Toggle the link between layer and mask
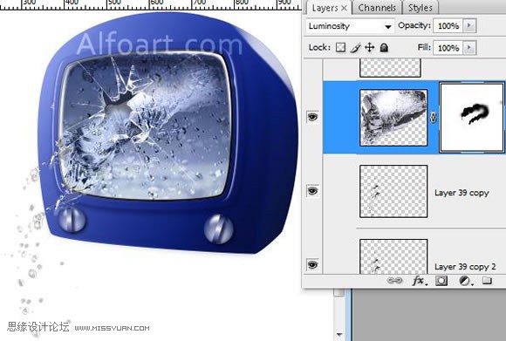 434,118
